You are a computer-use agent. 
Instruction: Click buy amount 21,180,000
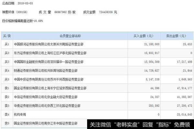coord(152,44)
